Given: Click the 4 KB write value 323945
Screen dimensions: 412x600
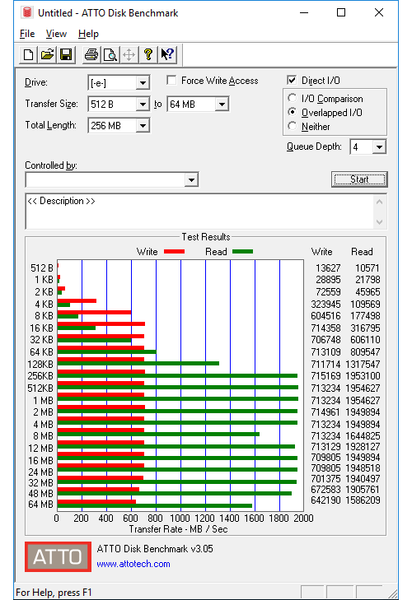Looking at the screenshot, I should [325, 304].
